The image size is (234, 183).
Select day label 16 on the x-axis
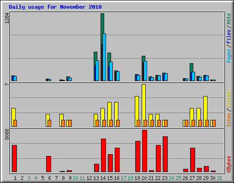point(117,178)
